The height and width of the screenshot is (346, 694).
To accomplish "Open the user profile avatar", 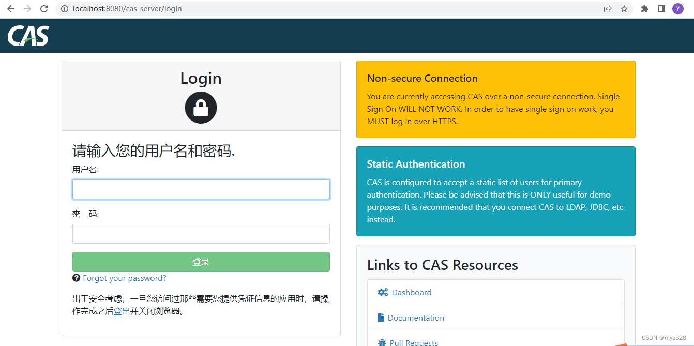I will pyautogui.click(x=677, y=9).
